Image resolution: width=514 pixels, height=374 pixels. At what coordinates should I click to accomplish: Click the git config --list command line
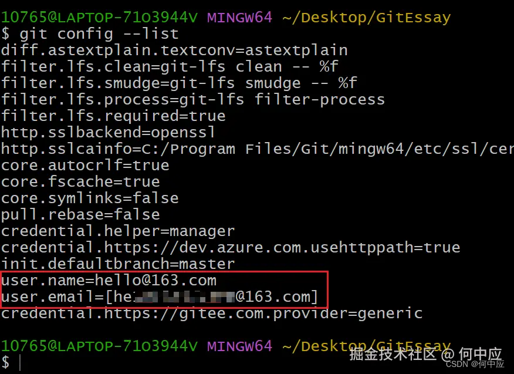(99, 34)
